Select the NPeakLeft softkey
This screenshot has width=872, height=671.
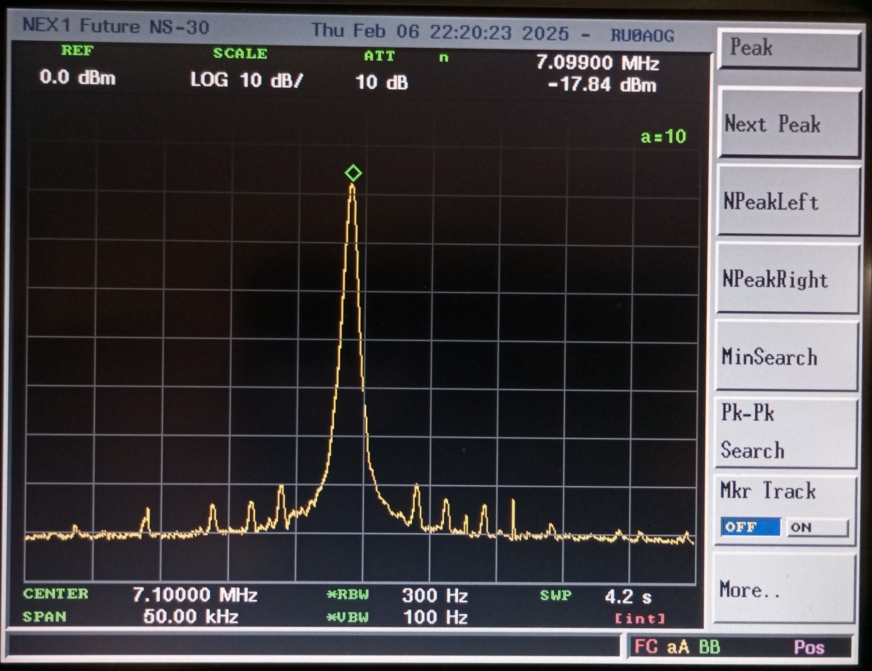[787, 202]
